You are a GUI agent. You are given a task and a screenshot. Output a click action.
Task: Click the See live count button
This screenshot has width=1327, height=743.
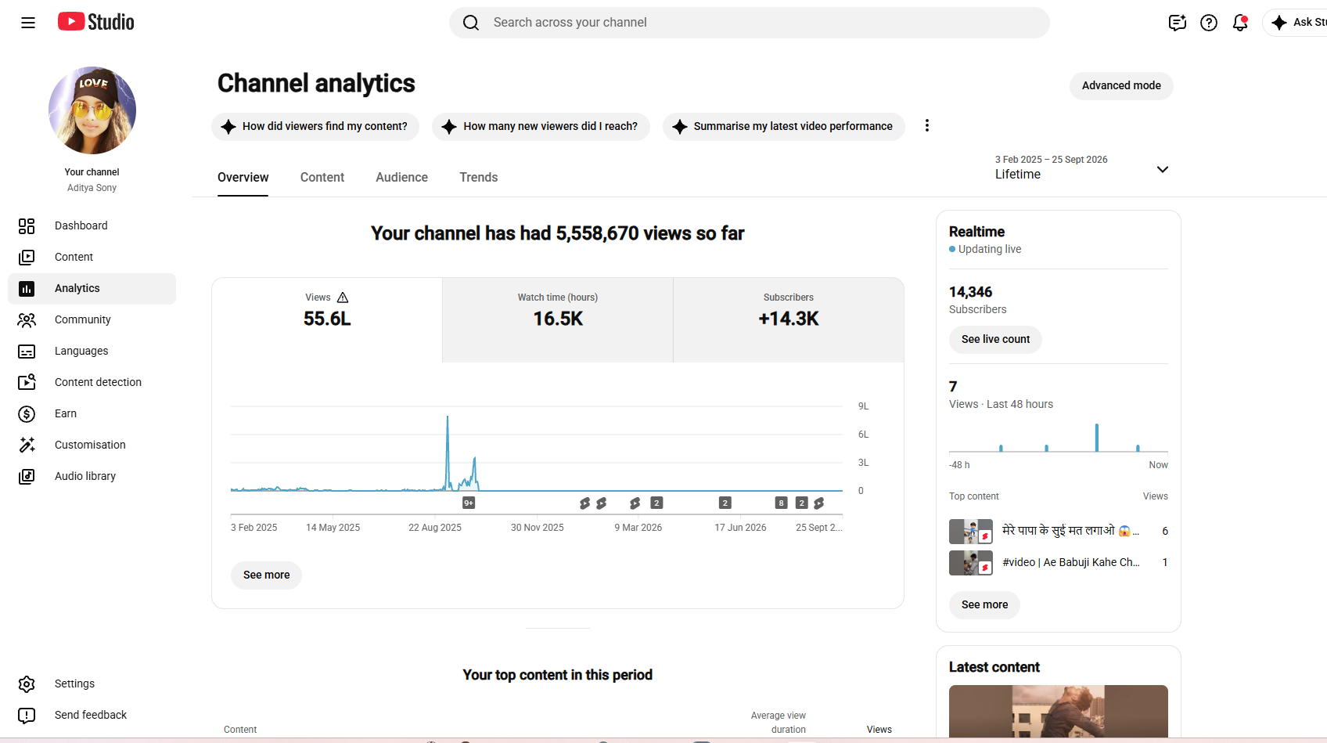[x=995, y=340]
